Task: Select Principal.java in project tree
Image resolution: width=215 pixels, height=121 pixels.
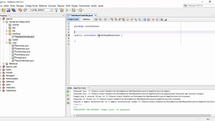Action: tap(21, 58)
